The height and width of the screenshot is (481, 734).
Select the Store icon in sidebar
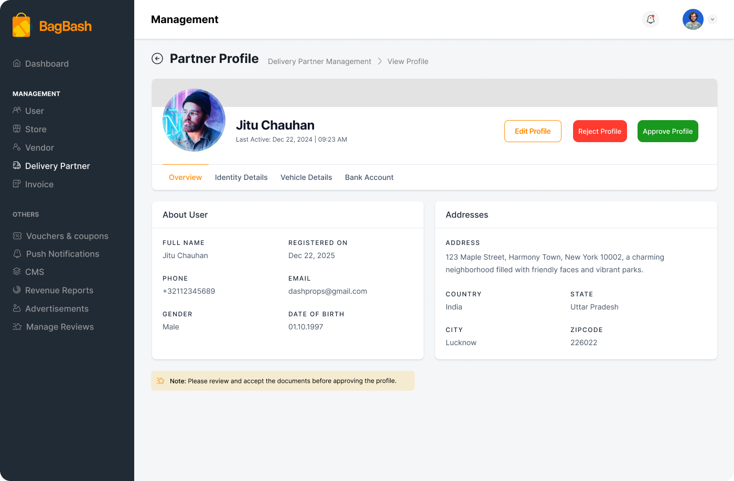point(17,129)
